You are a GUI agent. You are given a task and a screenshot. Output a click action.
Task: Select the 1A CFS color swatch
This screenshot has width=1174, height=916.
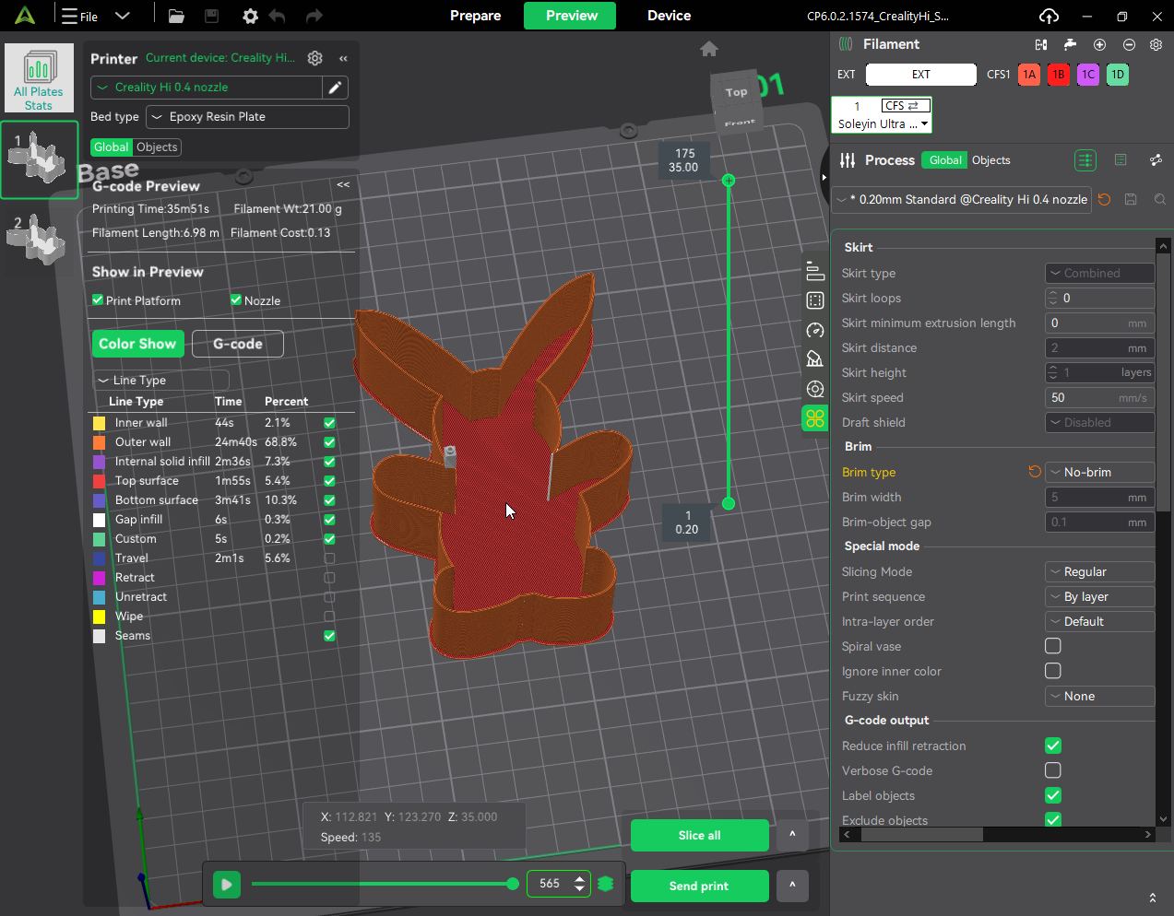pyautogui.click(x=1029, y=75)
